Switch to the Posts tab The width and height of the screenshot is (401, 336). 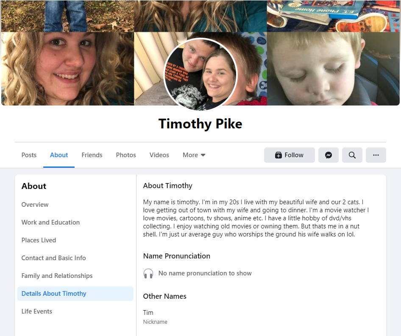coord(29,155)
